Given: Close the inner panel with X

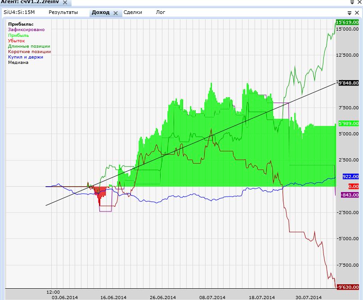Looking at the screenshot, I should point(357,13).
